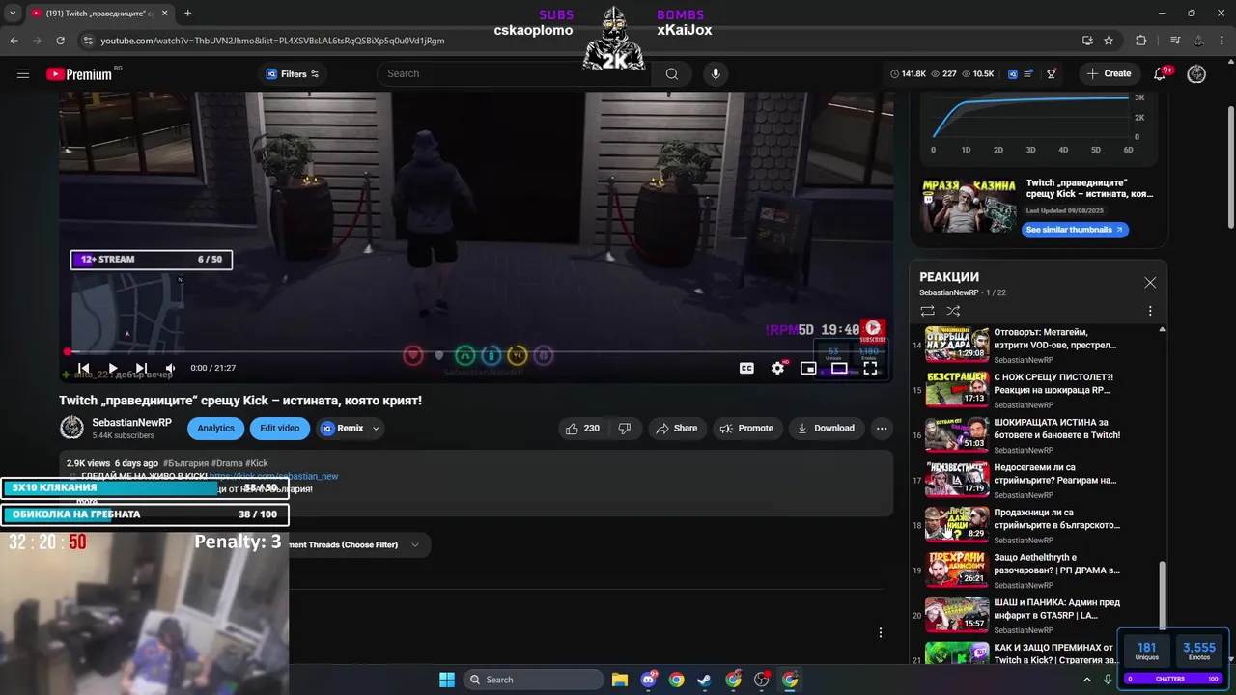1236x695 pixels.
Task: Share the video
Action: (676, 429)
